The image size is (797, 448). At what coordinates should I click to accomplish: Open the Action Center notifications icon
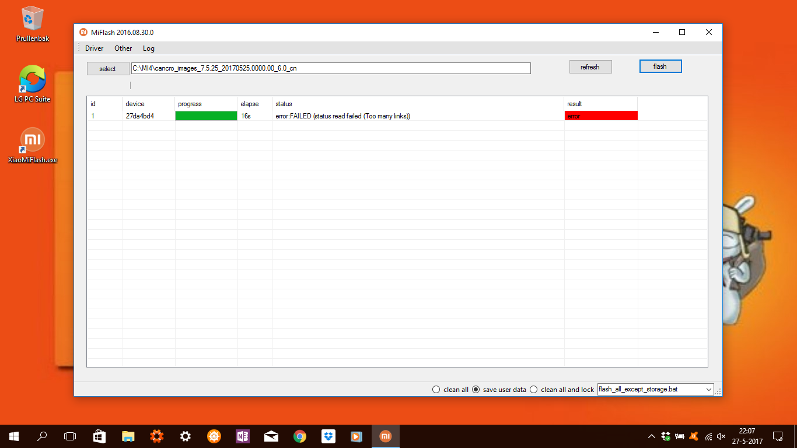tap(777, 436)
